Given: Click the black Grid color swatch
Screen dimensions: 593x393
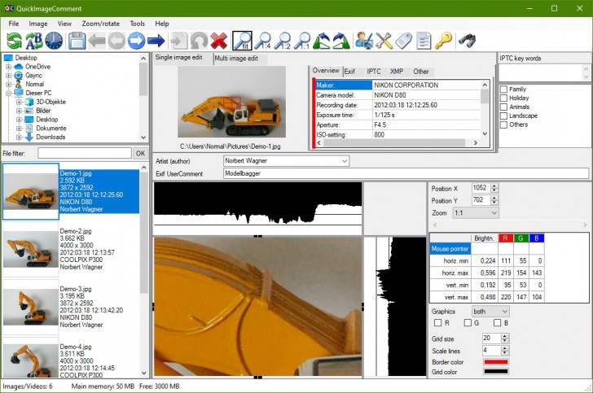Looking at the screenshot, I should pyautogui.click(x=496, y=372).
